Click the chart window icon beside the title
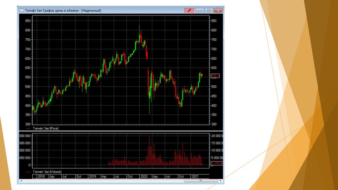 point(21,11)
